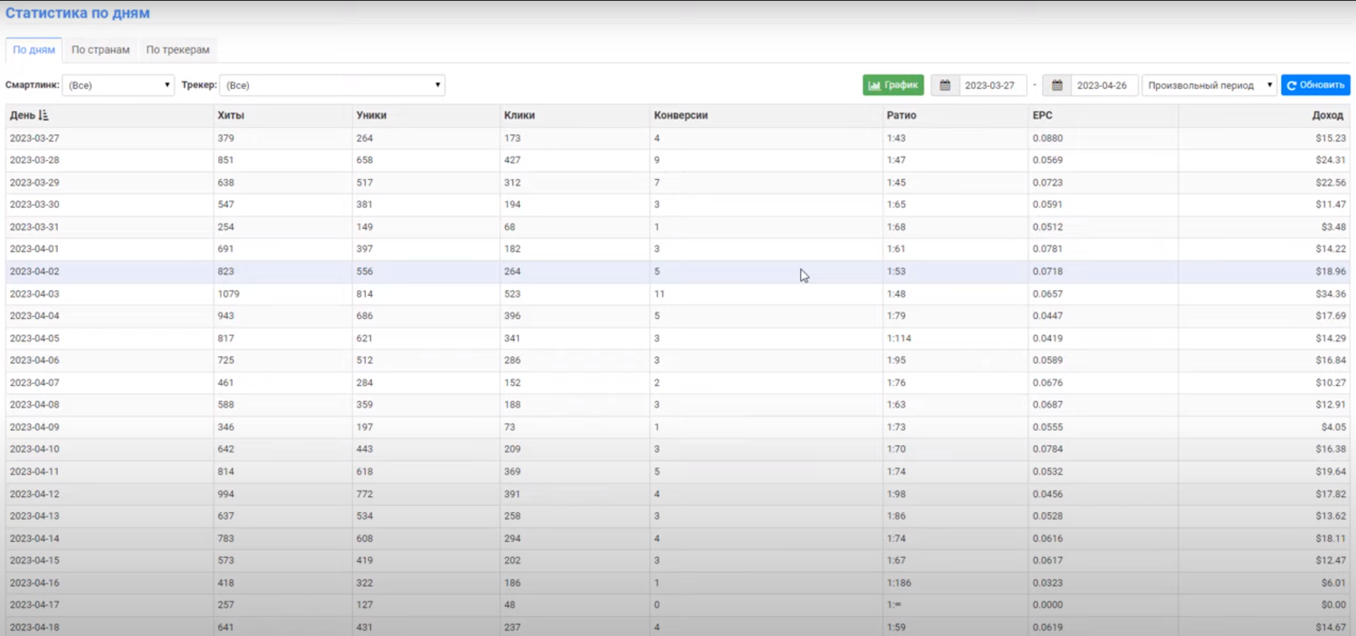Click the income value $15.23
This screenshot has height=636, width=1356.
1331,138
